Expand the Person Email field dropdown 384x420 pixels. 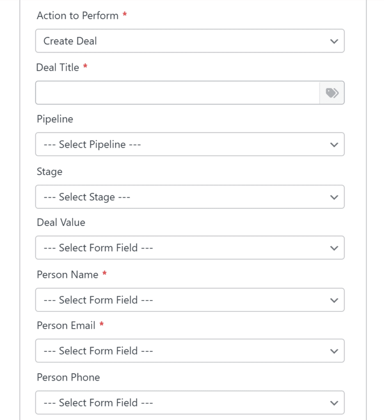tap(190, 351)
